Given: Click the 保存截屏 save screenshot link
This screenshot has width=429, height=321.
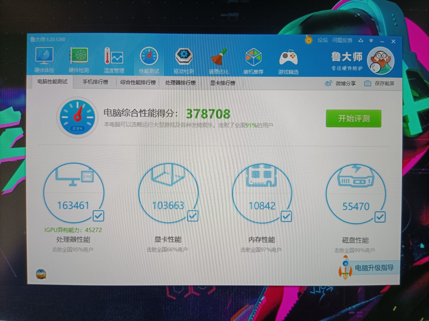Looking at the screenshot, I should pos(384,83).
